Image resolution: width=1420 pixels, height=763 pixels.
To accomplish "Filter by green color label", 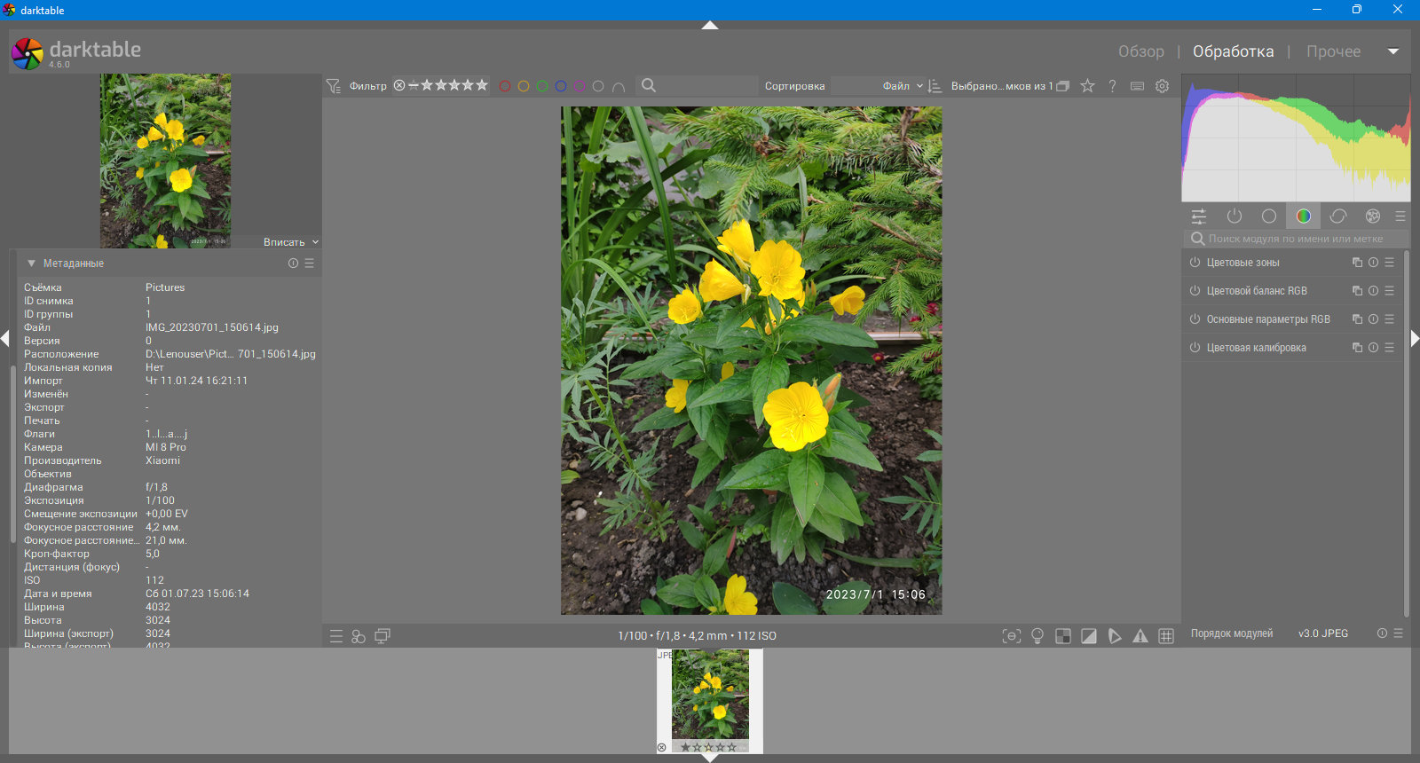I will pos(542,86).
